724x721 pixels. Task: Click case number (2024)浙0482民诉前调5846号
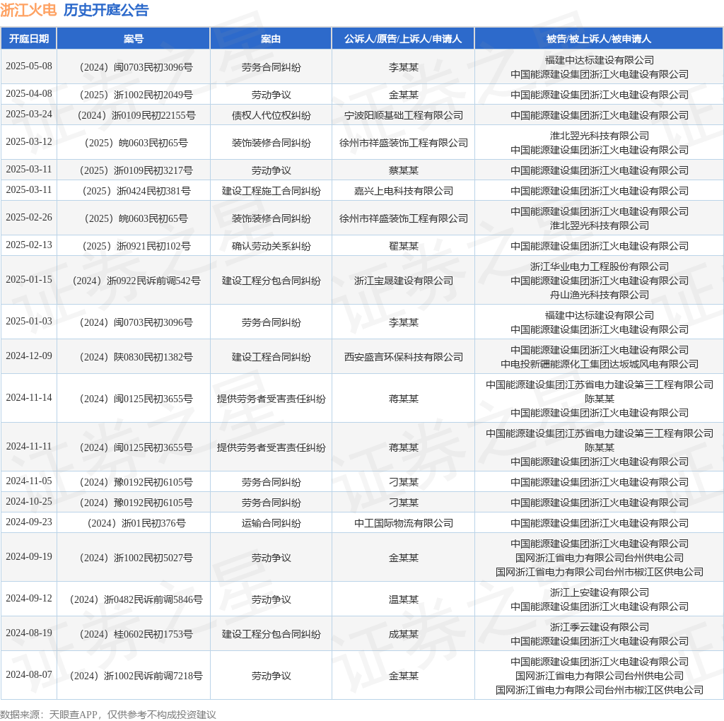coord(134,599)
